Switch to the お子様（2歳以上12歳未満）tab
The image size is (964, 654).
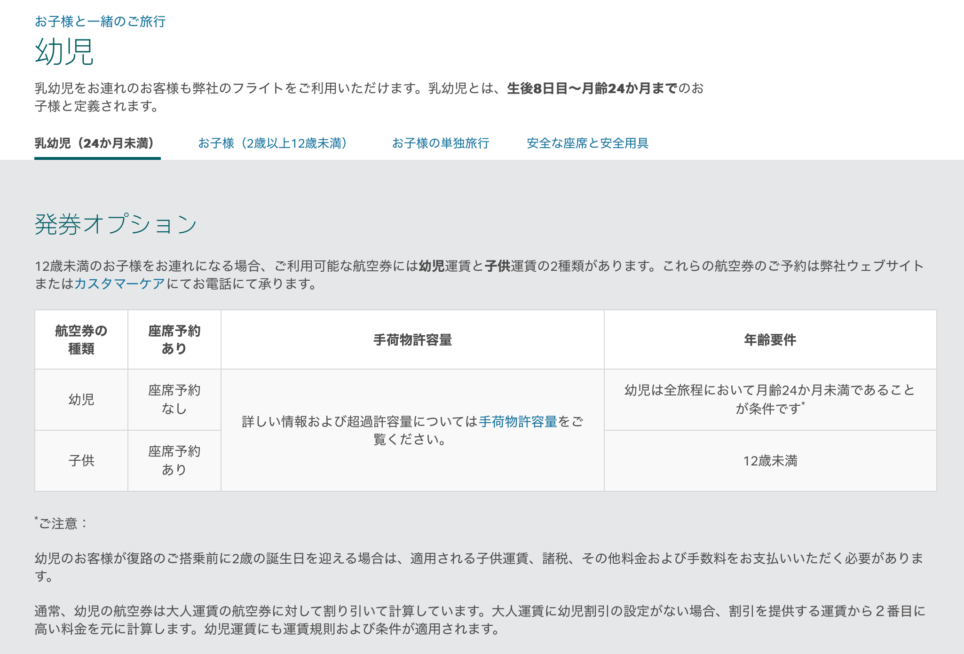[273, 143]
